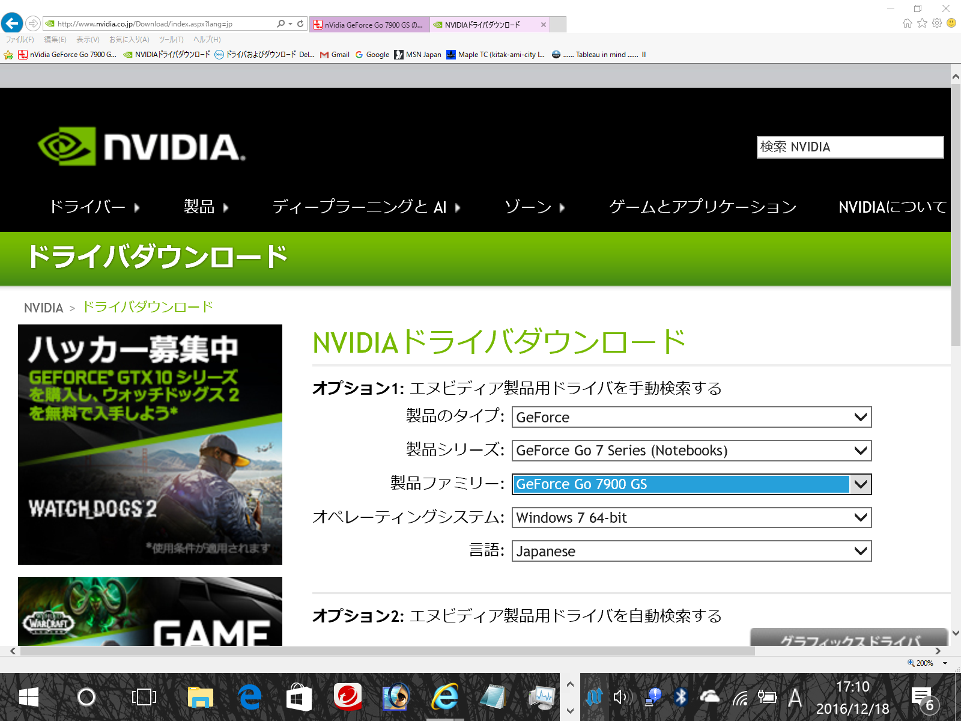Image resolution: width=961 pixels, height=721 pixels.
Task: Open the notepad app on taskbar
Action: [494, 697]
